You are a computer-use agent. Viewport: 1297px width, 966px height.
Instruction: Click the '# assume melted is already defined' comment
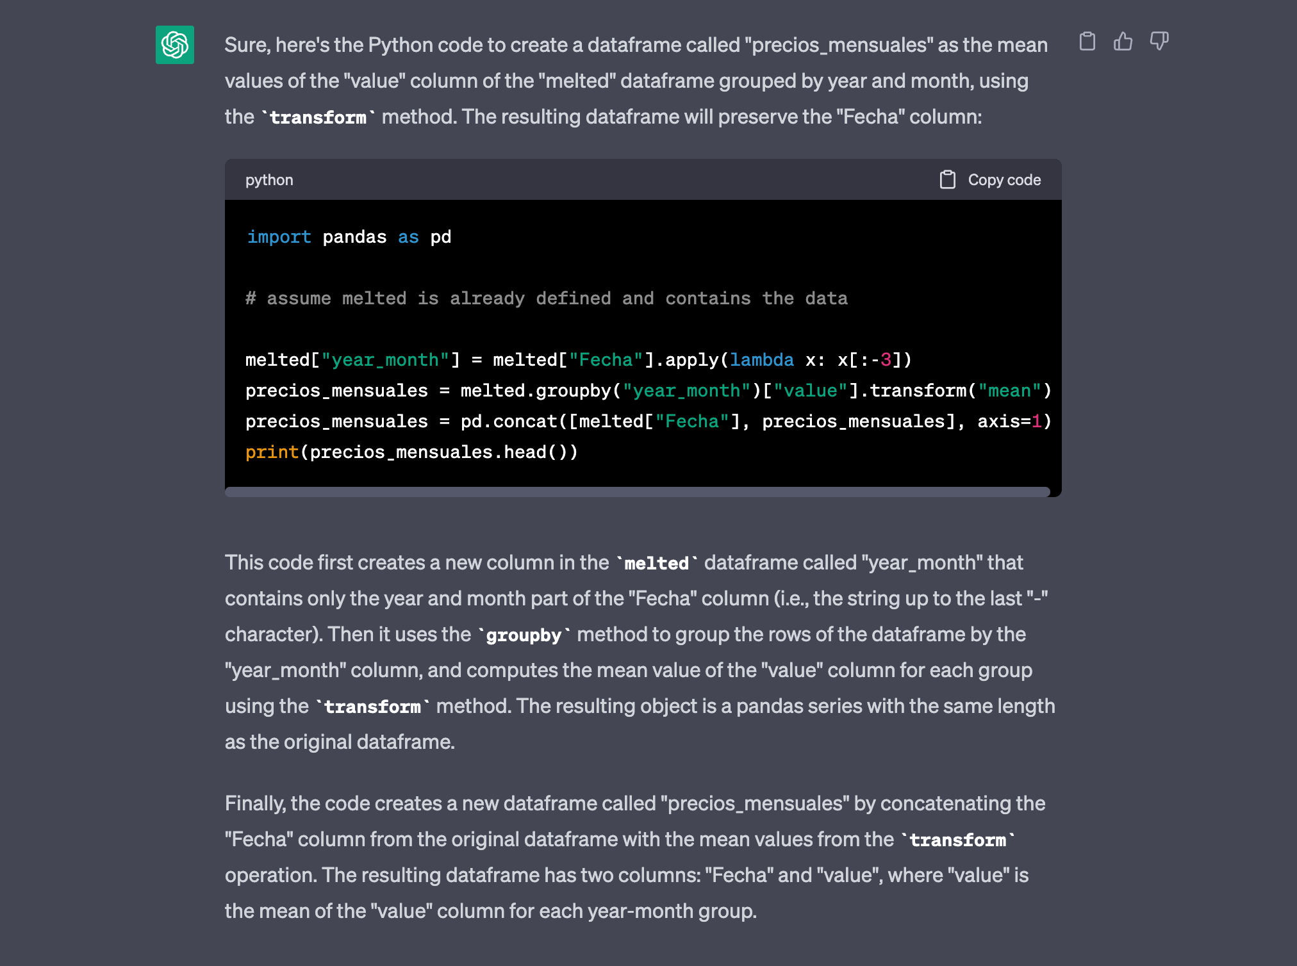[x=547, y=299]
